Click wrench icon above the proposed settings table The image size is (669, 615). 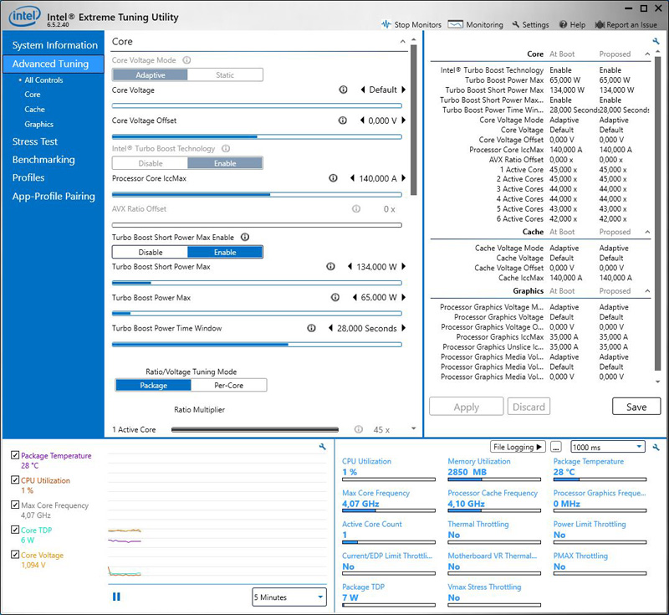click(x=656, y=41)
